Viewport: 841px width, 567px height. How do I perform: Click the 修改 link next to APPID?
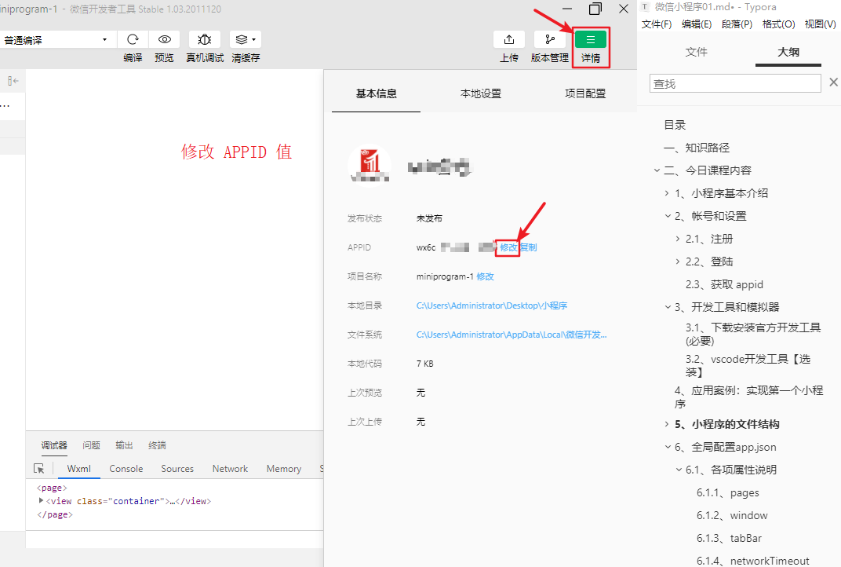tap(508, 247)
